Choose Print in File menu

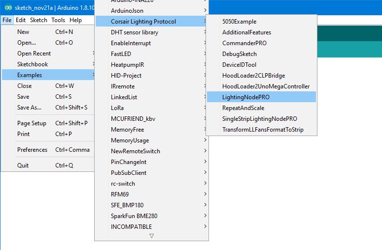tap(48, 134)
